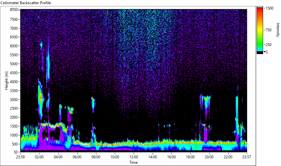The height and width of the screenshot is (166, 281).
Task: Click the Intensity color ramp bar
Action: coord(260,30)
